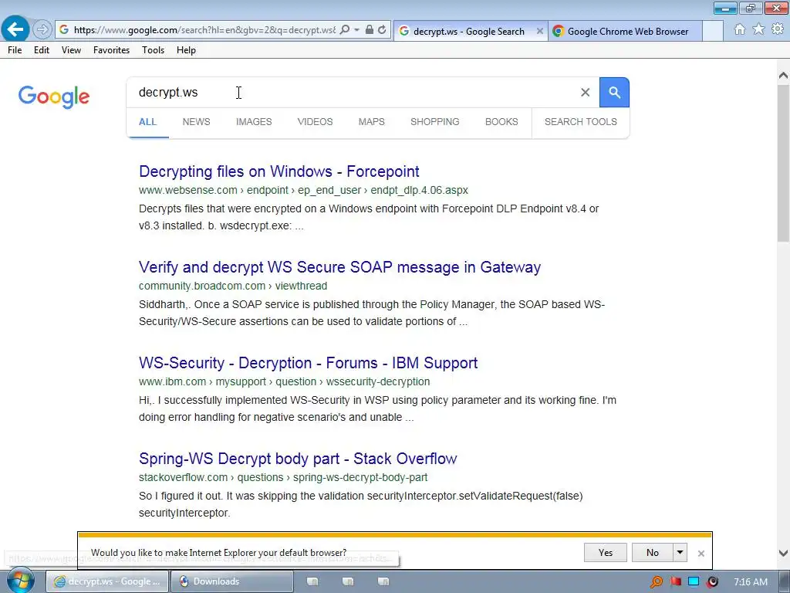Click Yes on default browser prompt
The image size is (790, 593).
tap(606, 553)
